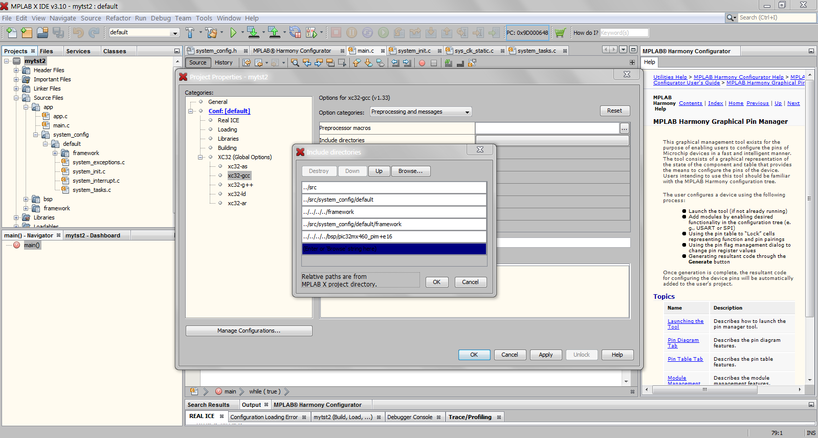Open the Refactor menu

coord(118,18)
